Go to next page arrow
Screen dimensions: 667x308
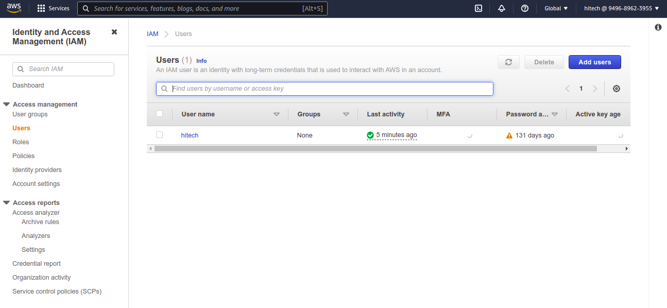595,89
